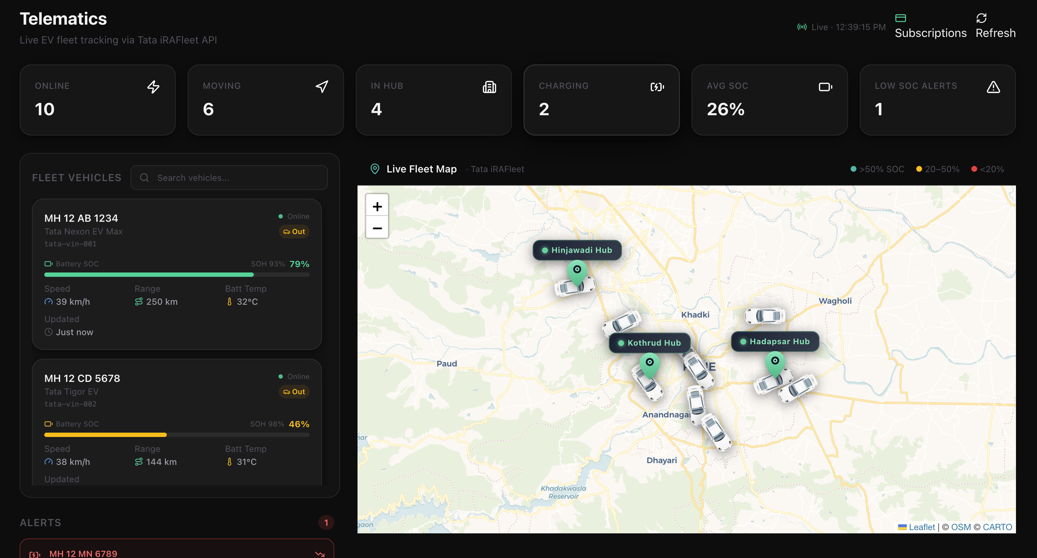Click the Moving stat card
Image resolution: width=1037 pixels, height=558 pixels.
265,100
